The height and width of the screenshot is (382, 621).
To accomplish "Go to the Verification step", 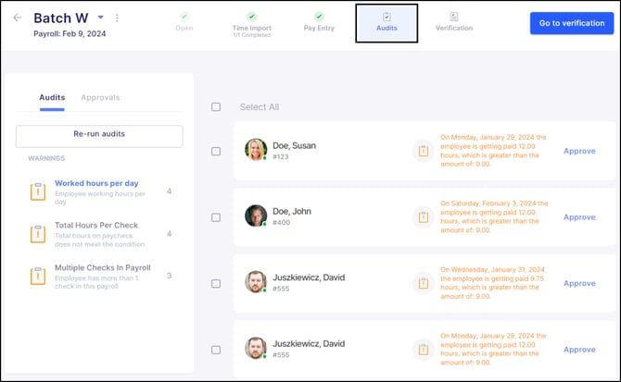I will click(x=454, y=22).
